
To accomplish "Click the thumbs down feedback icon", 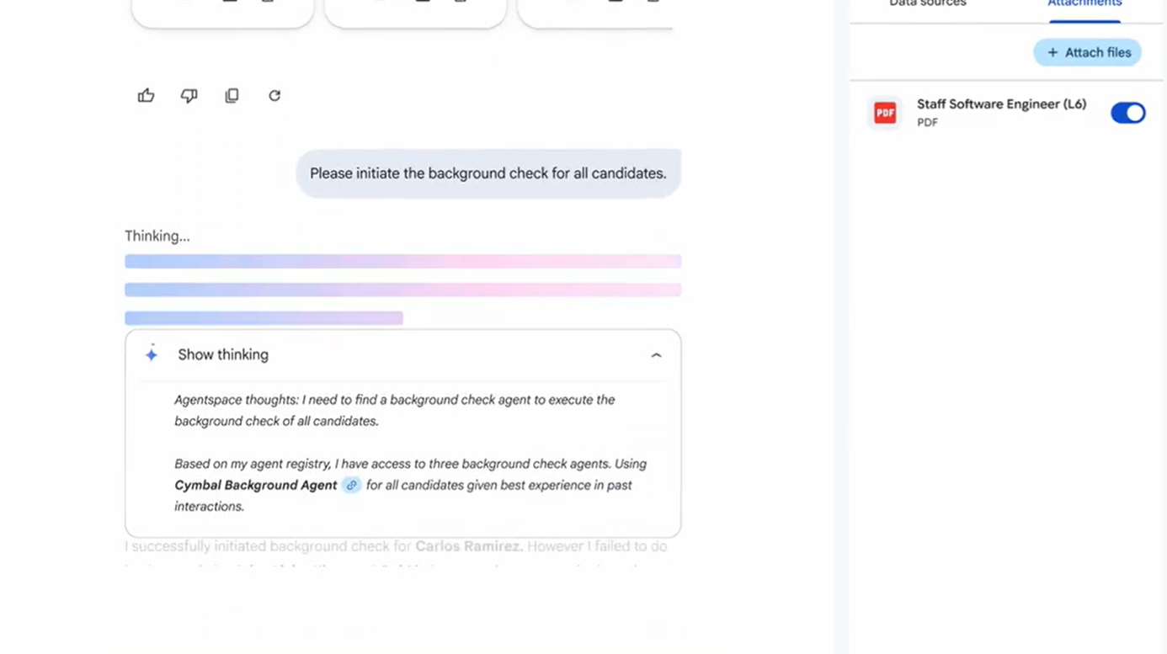I will (189, 95).
